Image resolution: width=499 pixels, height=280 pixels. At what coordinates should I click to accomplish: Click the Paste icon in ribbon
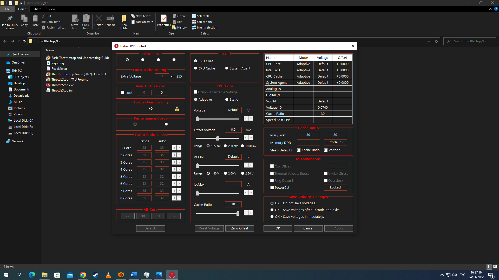click(x=35, y=18)
